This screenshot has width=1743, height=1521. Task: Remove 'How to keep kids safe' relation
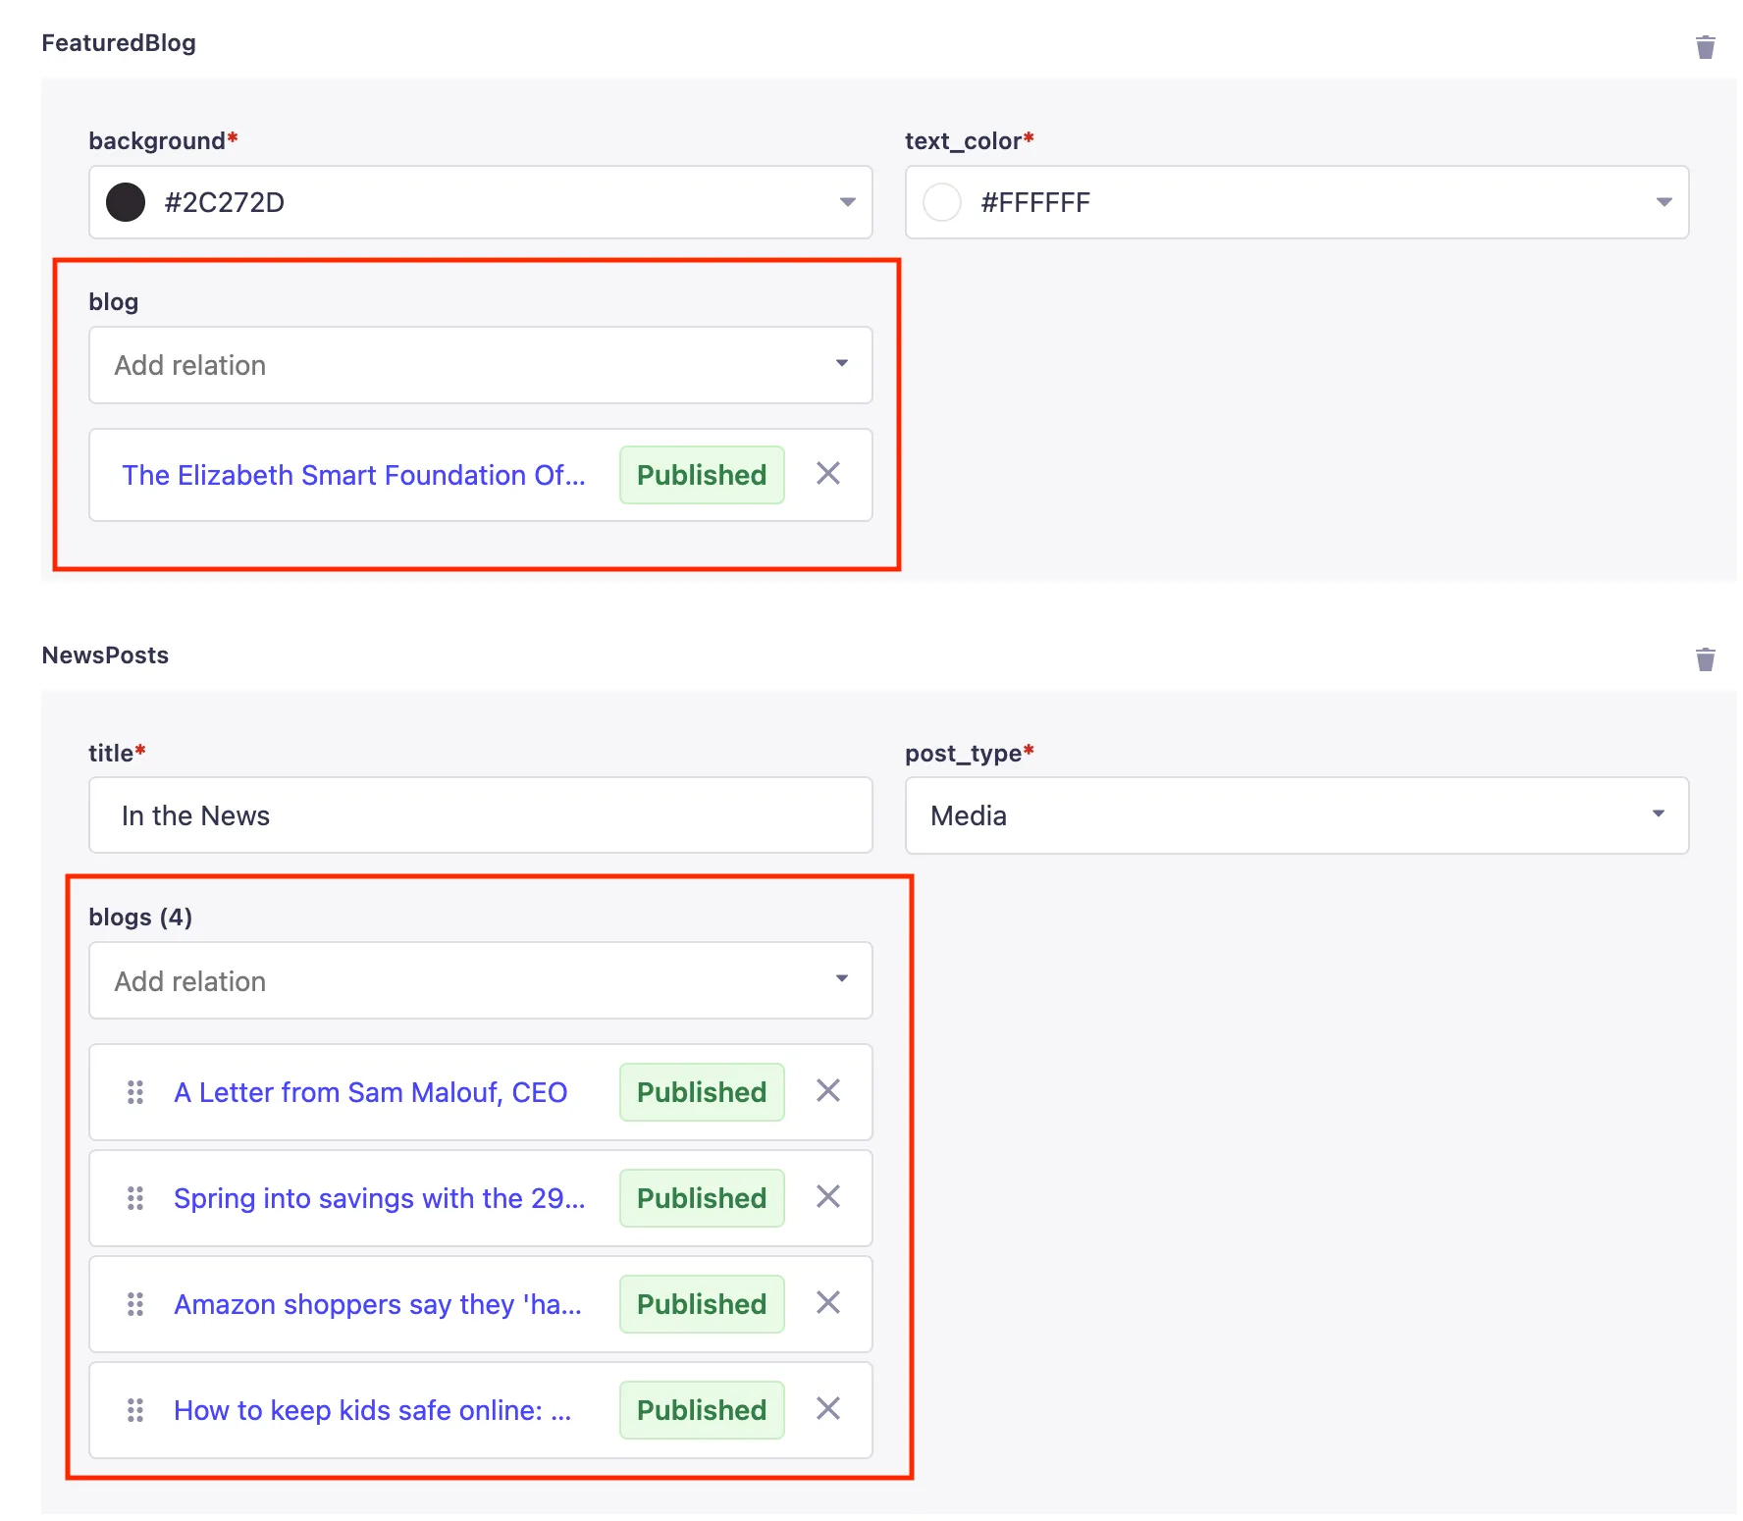[x=827, y=1409]
